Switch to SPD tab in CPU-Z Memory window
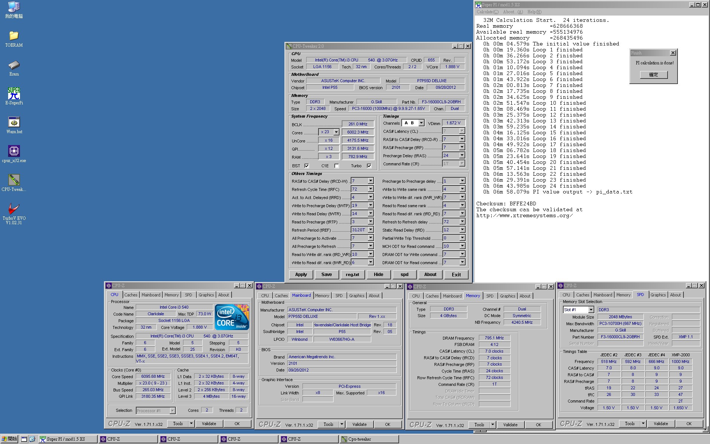Screen dimensions: 710x444 (x=490, y=296)
